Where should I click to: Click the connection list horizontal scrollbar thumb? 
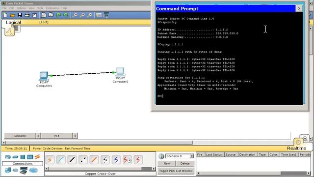tap(147, 169)
